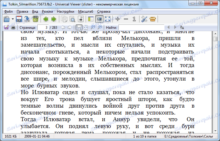Viewport: 220px width, 141px height.
Task: Click the printer icon
Action: click(13, 27)
